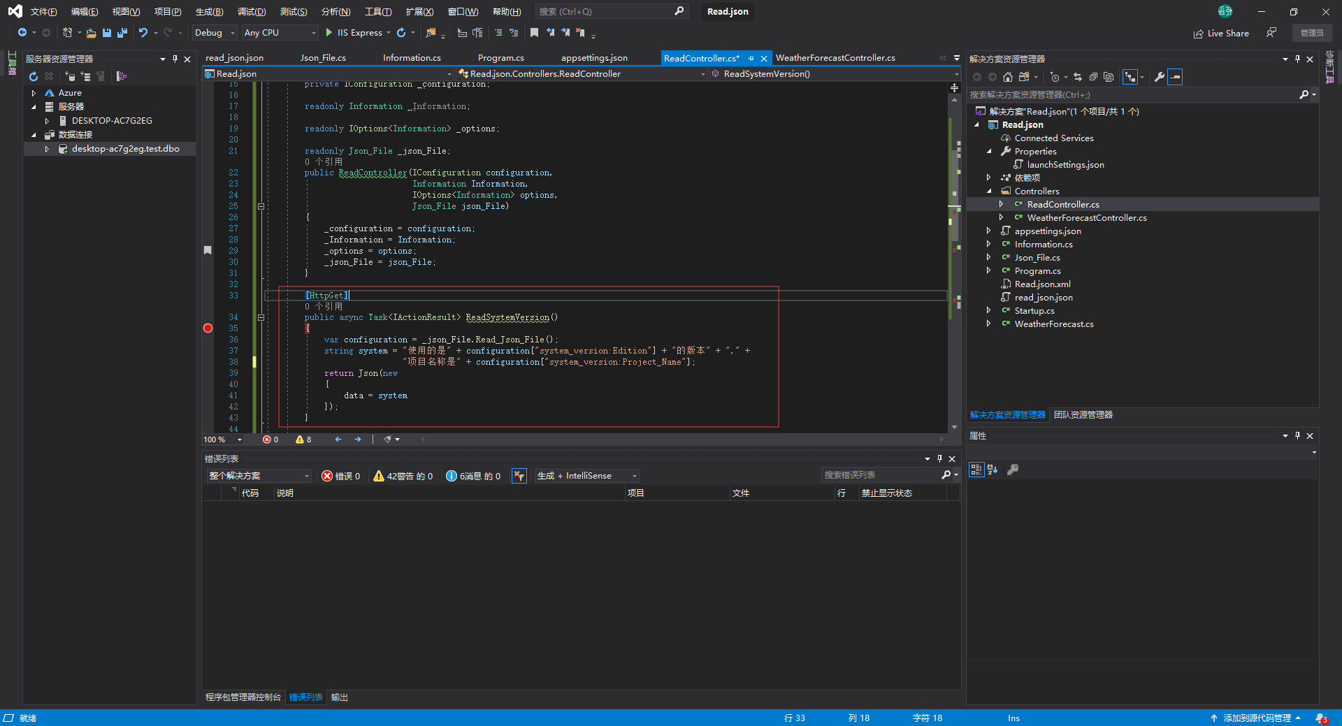Switch to WeatherForecastController.cs tab

[835, 58]
